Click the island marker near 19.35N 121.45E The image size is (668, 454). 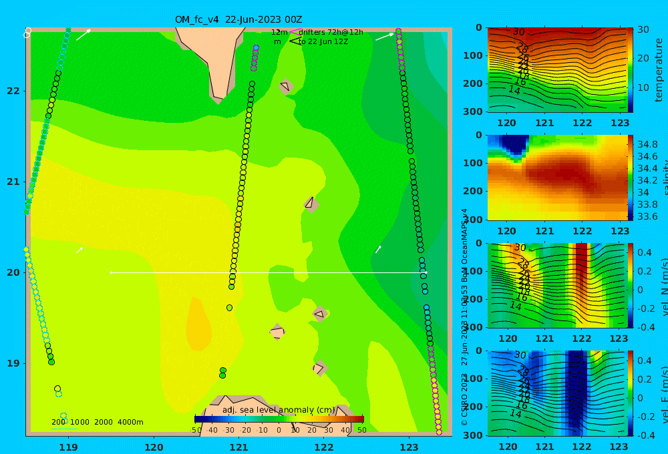pos(277,332)
